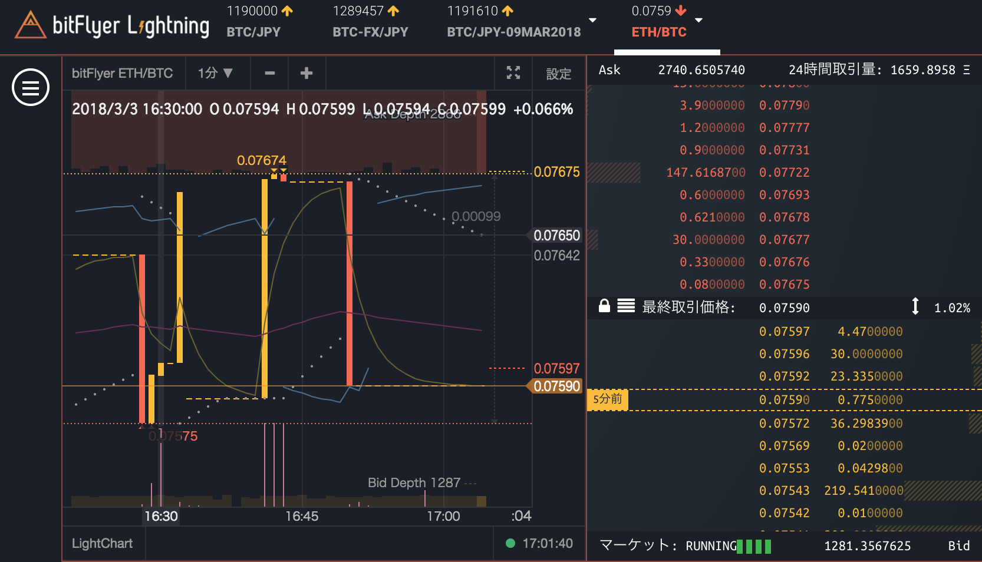Select BTC/JPY-09MAR2018 futures tab

tap(513, 22)
